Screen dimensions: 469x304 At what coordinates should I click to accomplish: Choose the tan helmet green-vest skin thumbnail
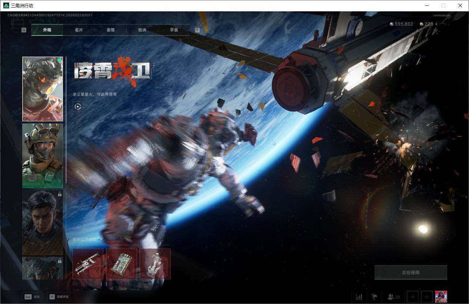click(42, 156)
